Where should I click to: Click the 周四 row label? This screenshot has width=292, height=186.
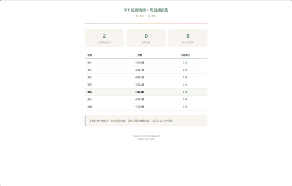[90, 85]
